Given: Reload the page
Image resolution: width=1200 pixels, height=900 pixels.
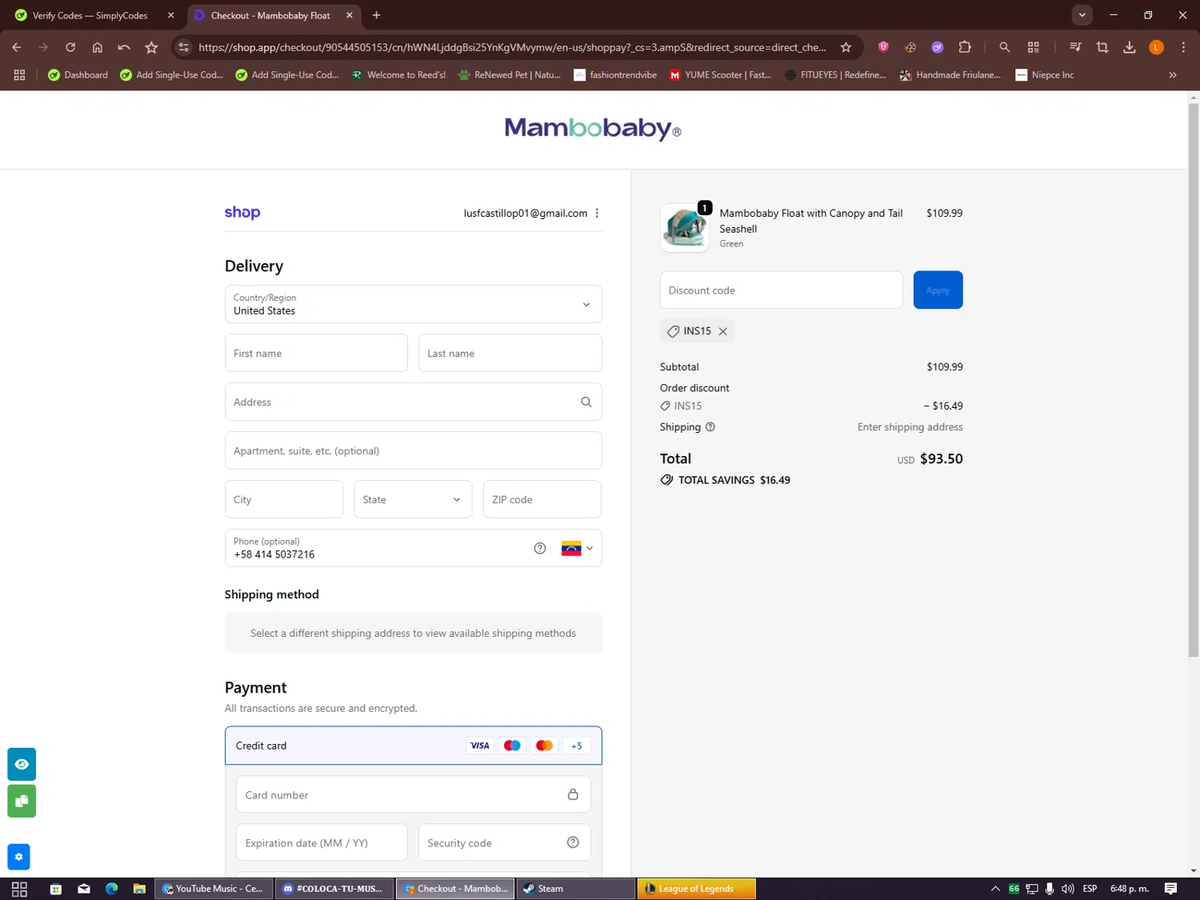Looking at the screenshot, I should point(70,47).
